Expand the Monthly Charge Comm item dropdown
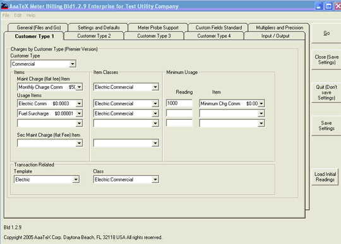341x244 pixels. 79,87
